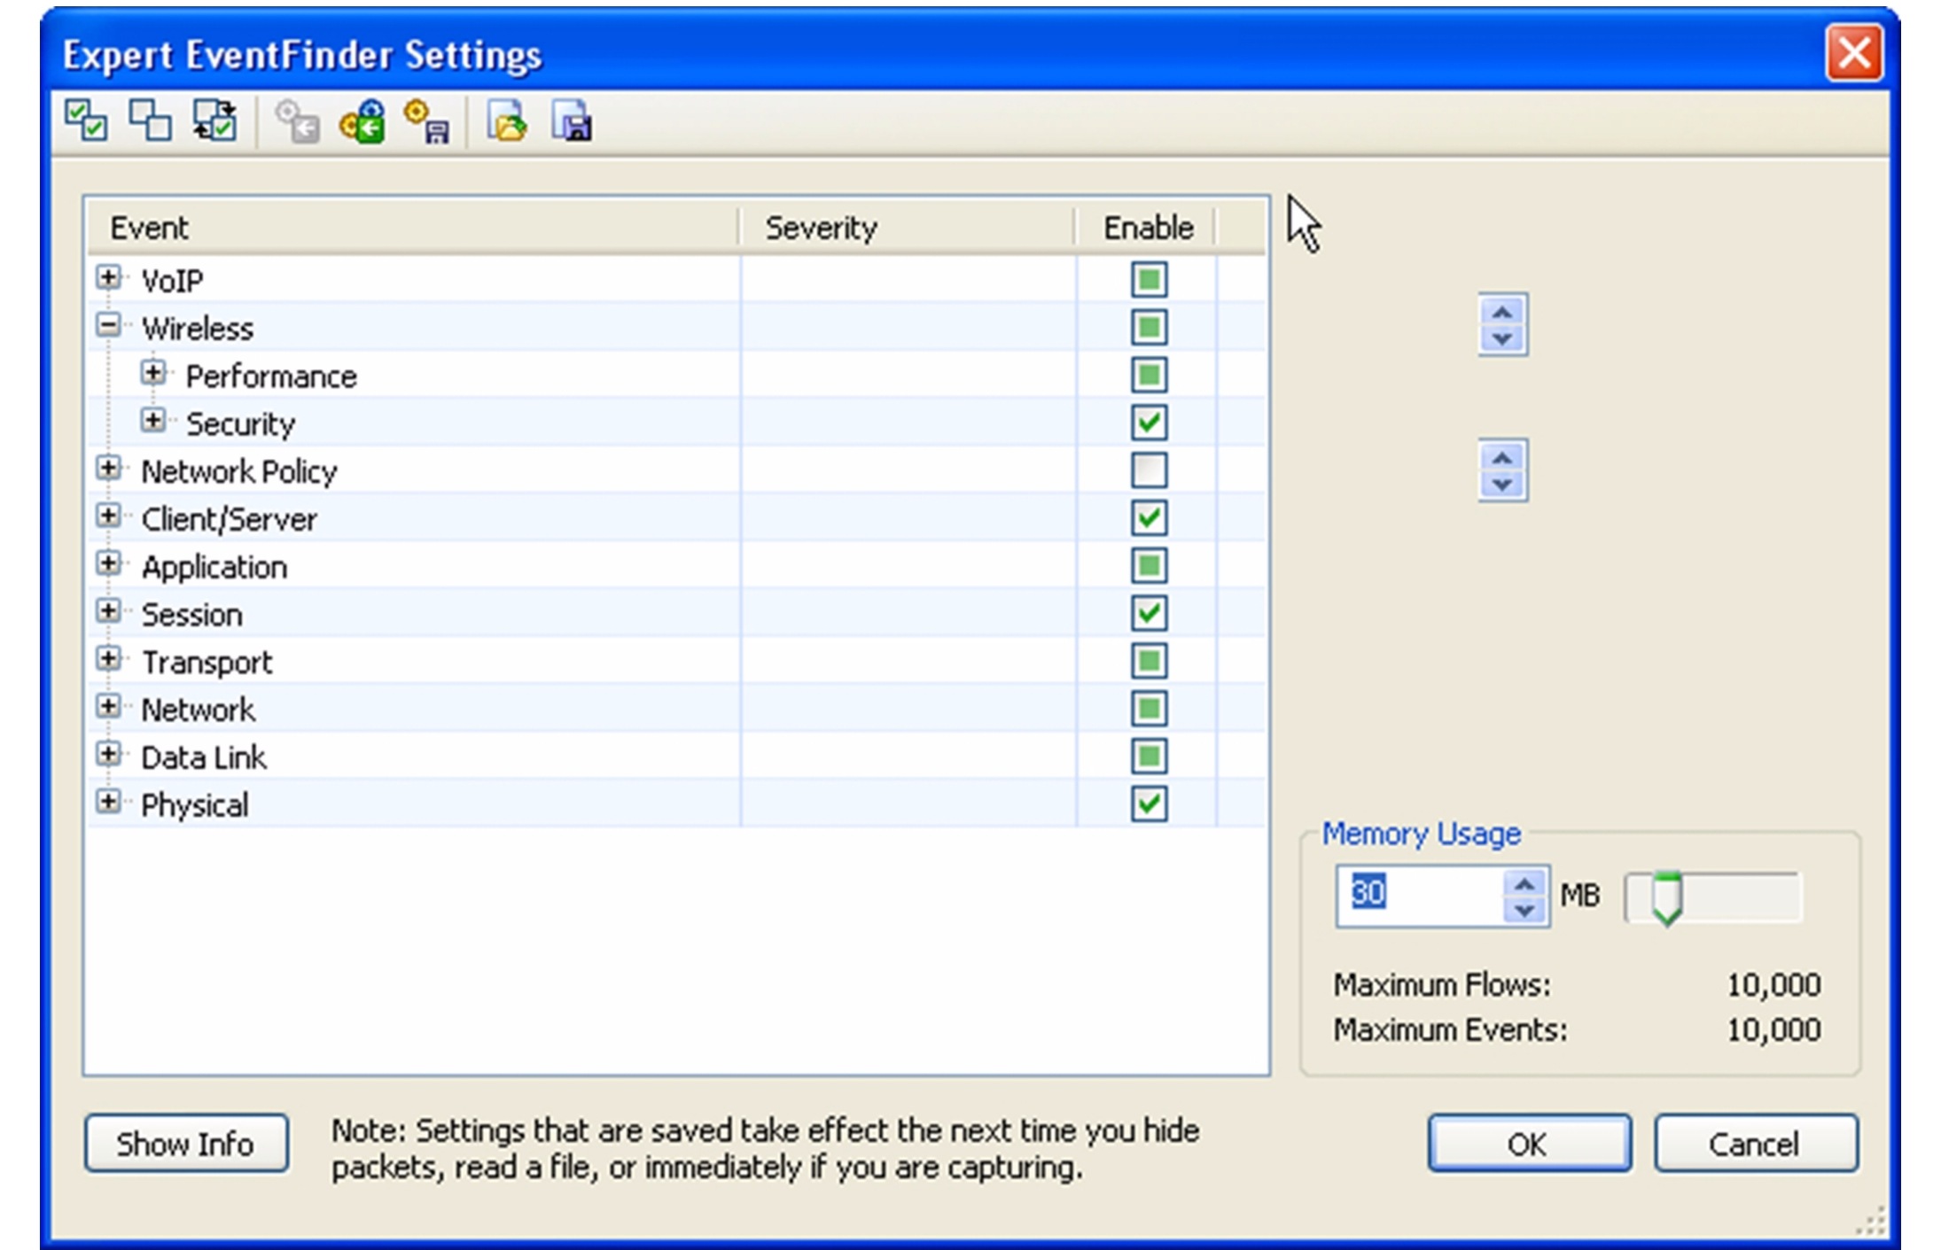
Task: Click the Save as Default gear icon
Action: (426, 121)
